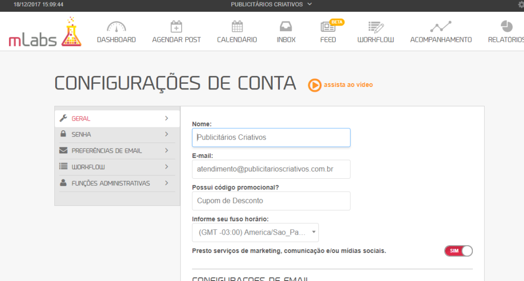Open the Calendário grid icon
Image resolution: width=524 pixels, height=281 pixels.
pos(237,27)
